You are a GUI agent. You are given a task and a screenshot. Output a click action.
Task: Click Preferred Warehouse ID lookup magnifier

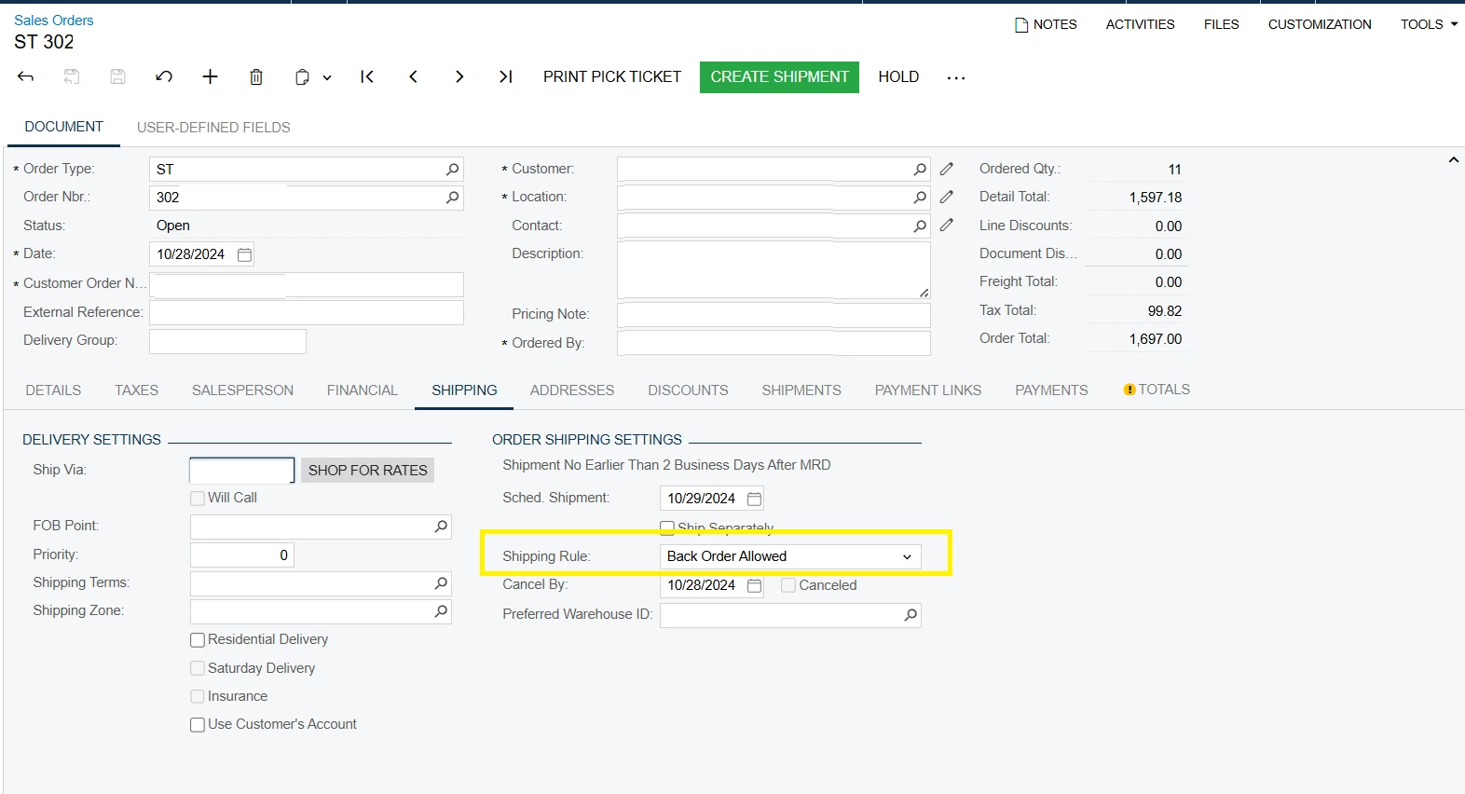pos(910,615)
